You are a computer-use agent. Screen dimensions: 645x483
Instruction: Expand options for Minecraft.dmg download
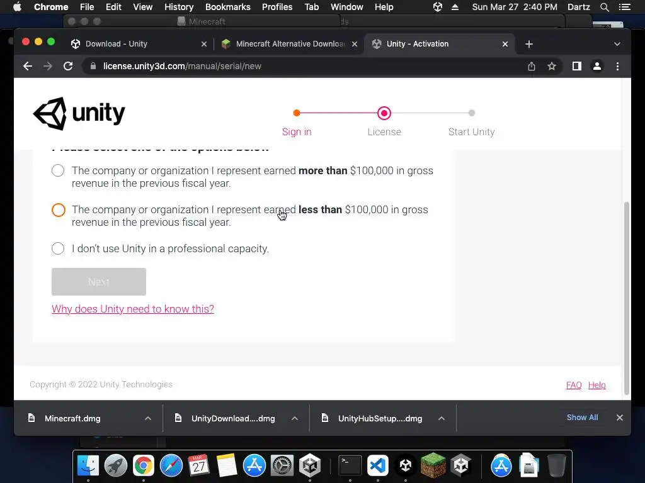(x=148, y=418)
